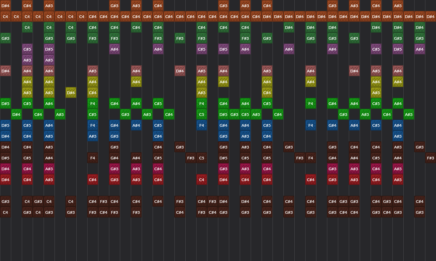The width and height of the screenshot is (436, 261).
Task: Select the dark purple A#3 note
Action: click(27, 60)
